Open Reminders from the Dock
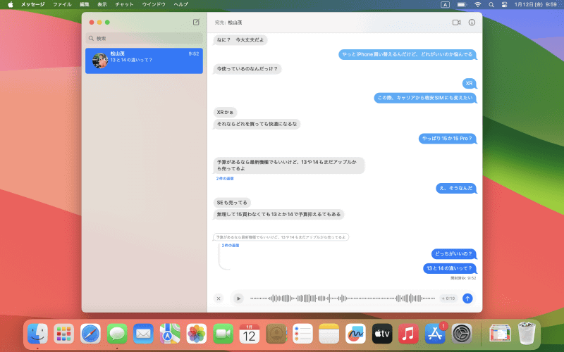 pos(302,334)
